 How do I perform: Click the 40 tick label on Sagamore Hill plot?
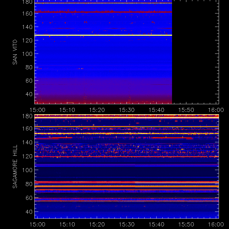tap(29, 212)
